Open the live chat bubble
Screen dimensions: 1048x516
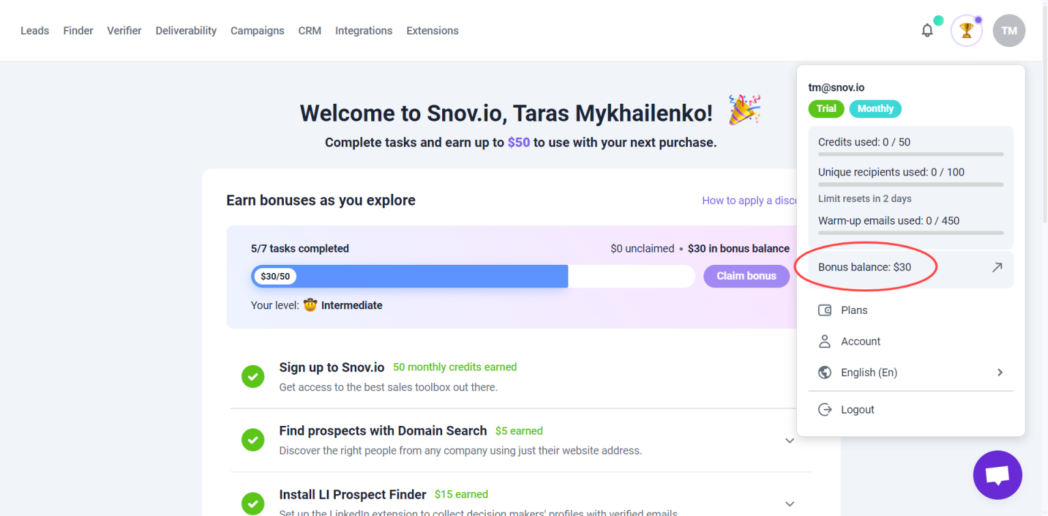pos(998,475)
